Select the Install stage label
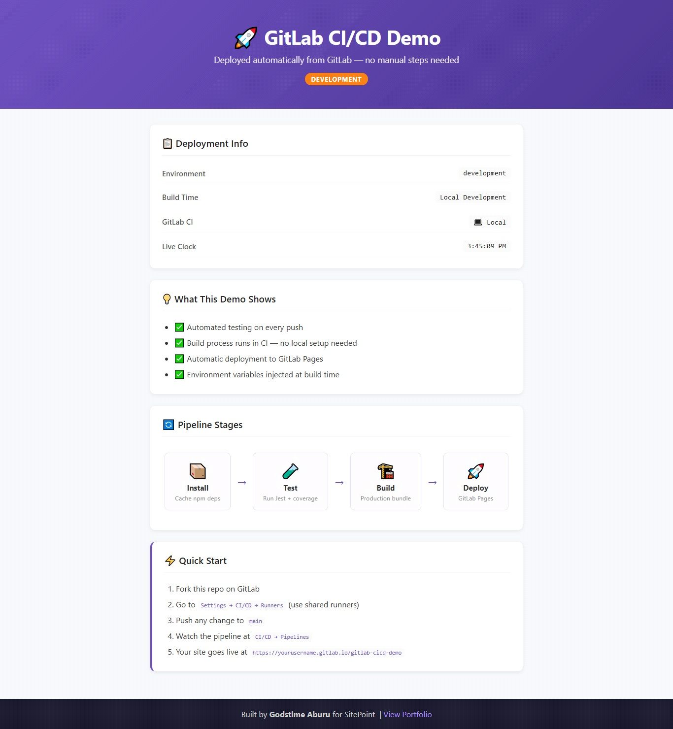673x729 pixels. [198, 488]
